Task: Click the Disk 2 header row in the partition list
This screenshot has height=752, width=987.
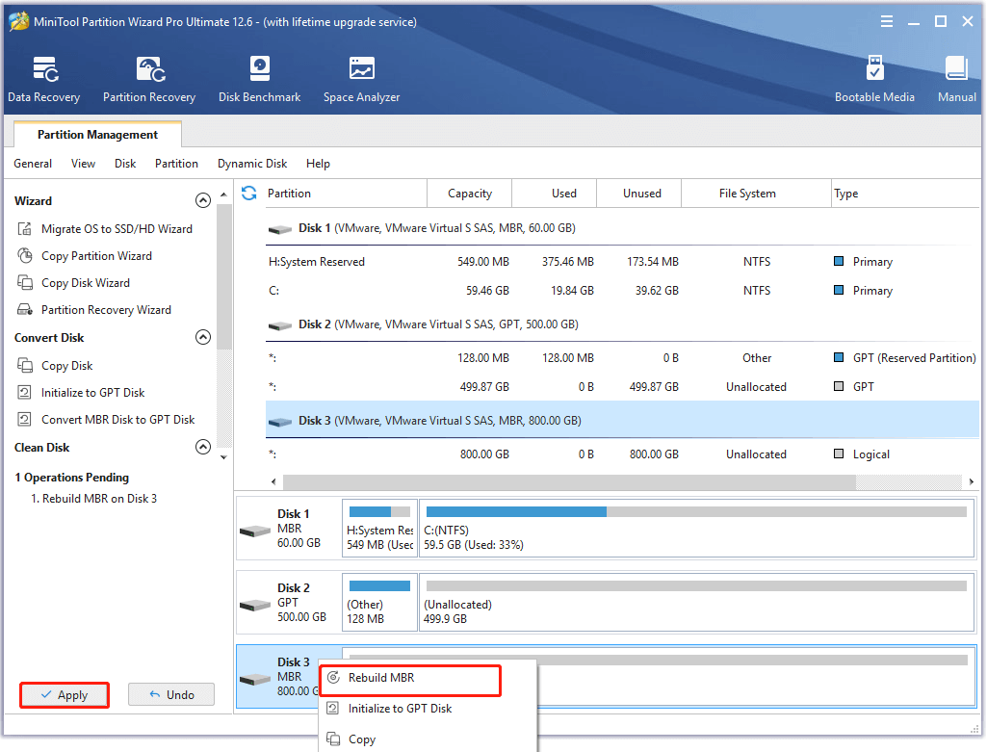Action: pos(622,324)
